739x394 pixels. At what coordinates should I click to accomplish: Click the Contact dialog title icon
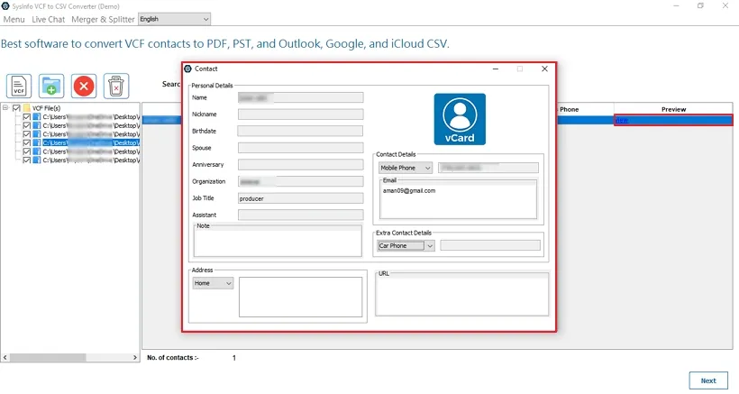[187, 69]
